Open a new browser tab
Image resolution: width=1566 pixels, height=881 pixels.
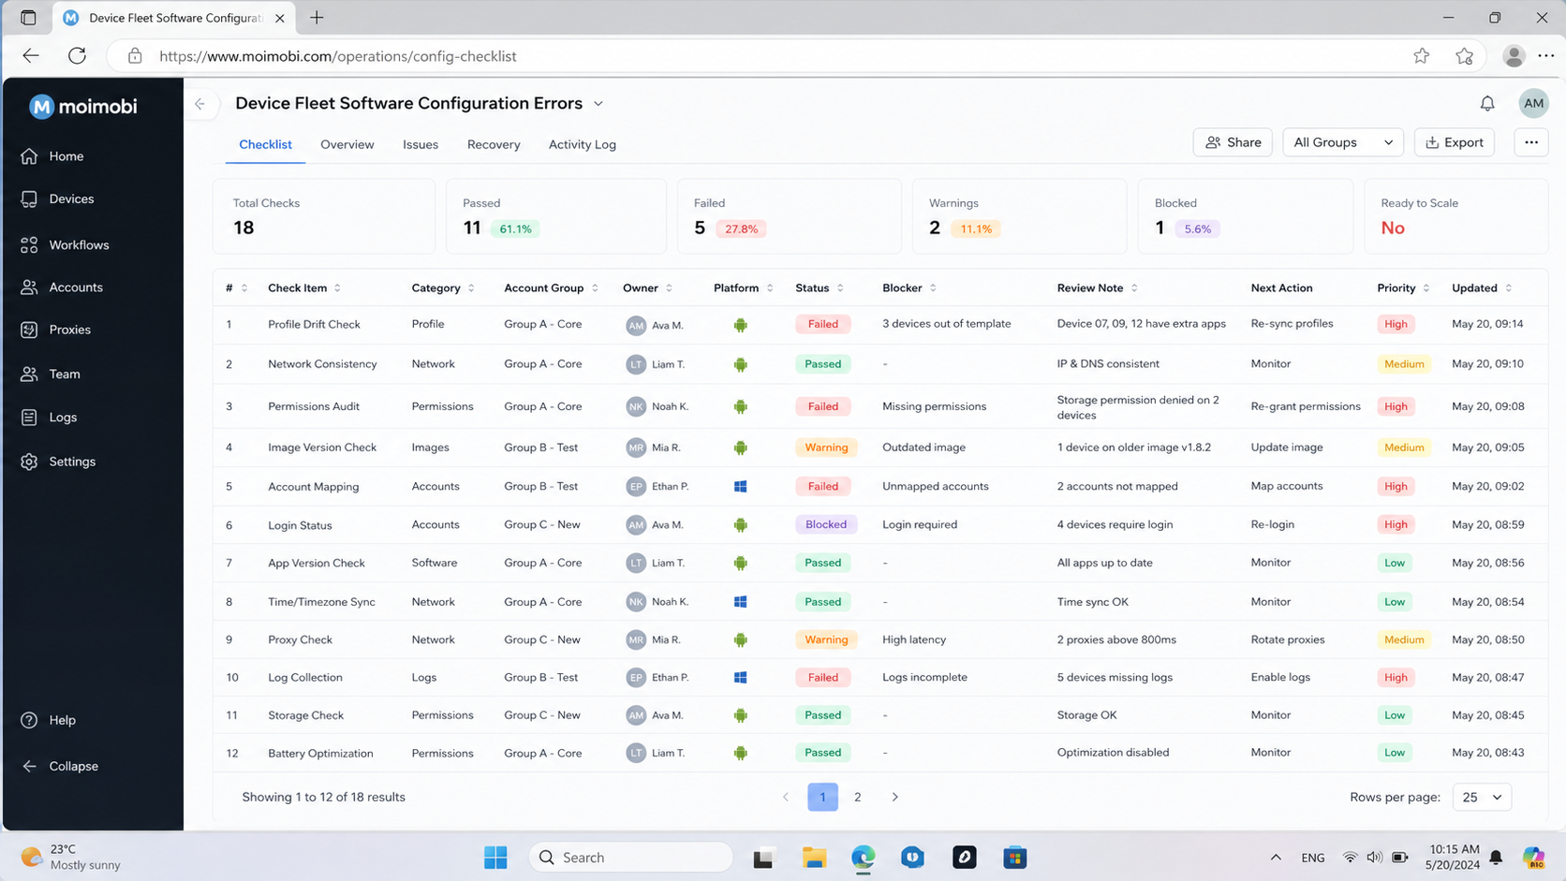[x=317, y=18]
